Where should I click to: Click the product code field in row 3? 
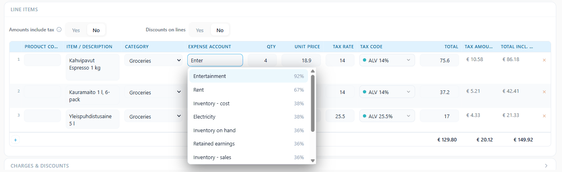42,116
